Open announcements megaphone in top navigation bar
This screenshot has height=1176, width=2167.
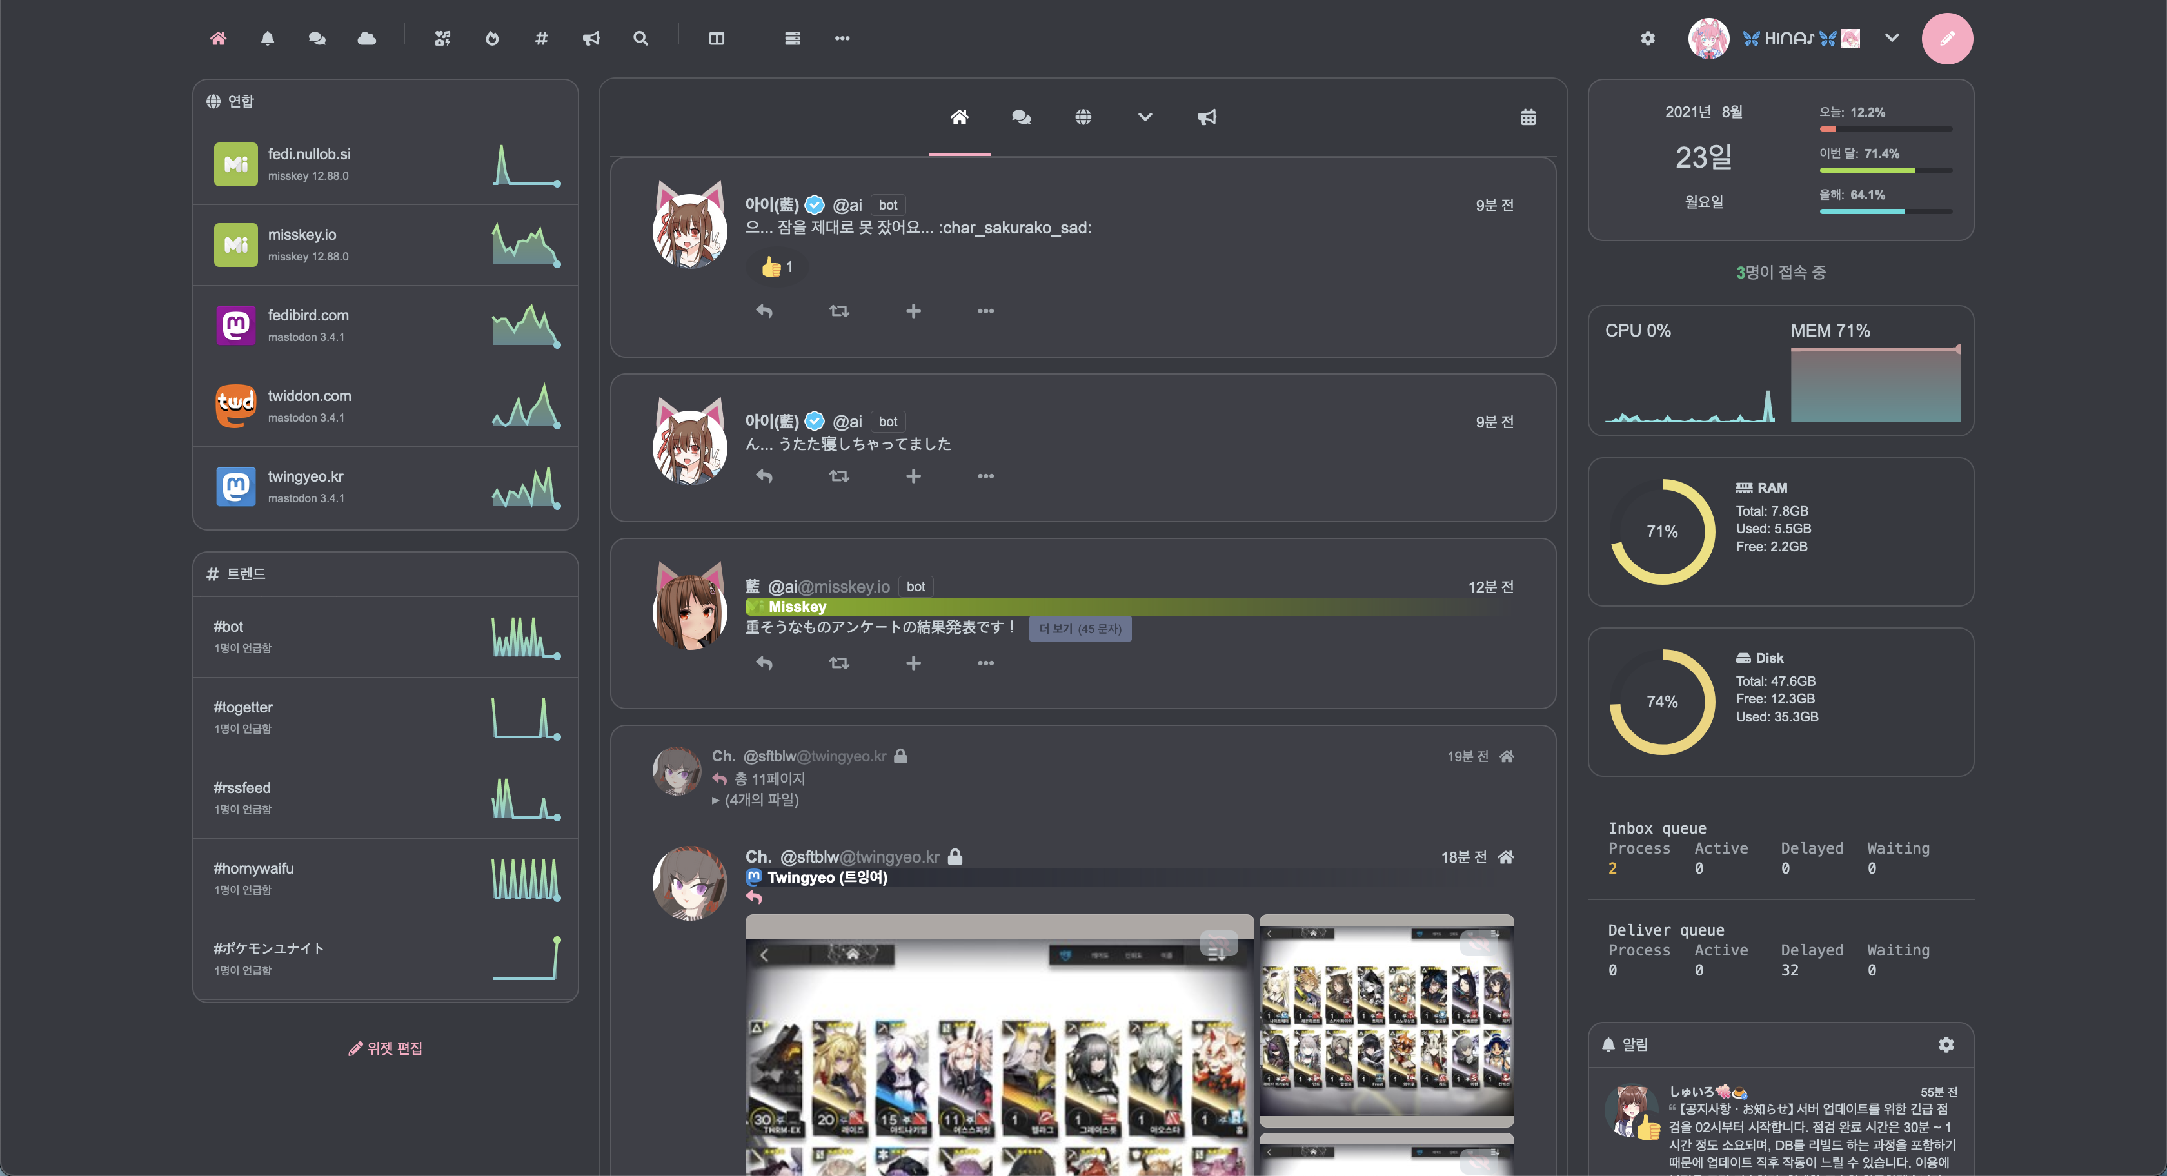[591, 38]
